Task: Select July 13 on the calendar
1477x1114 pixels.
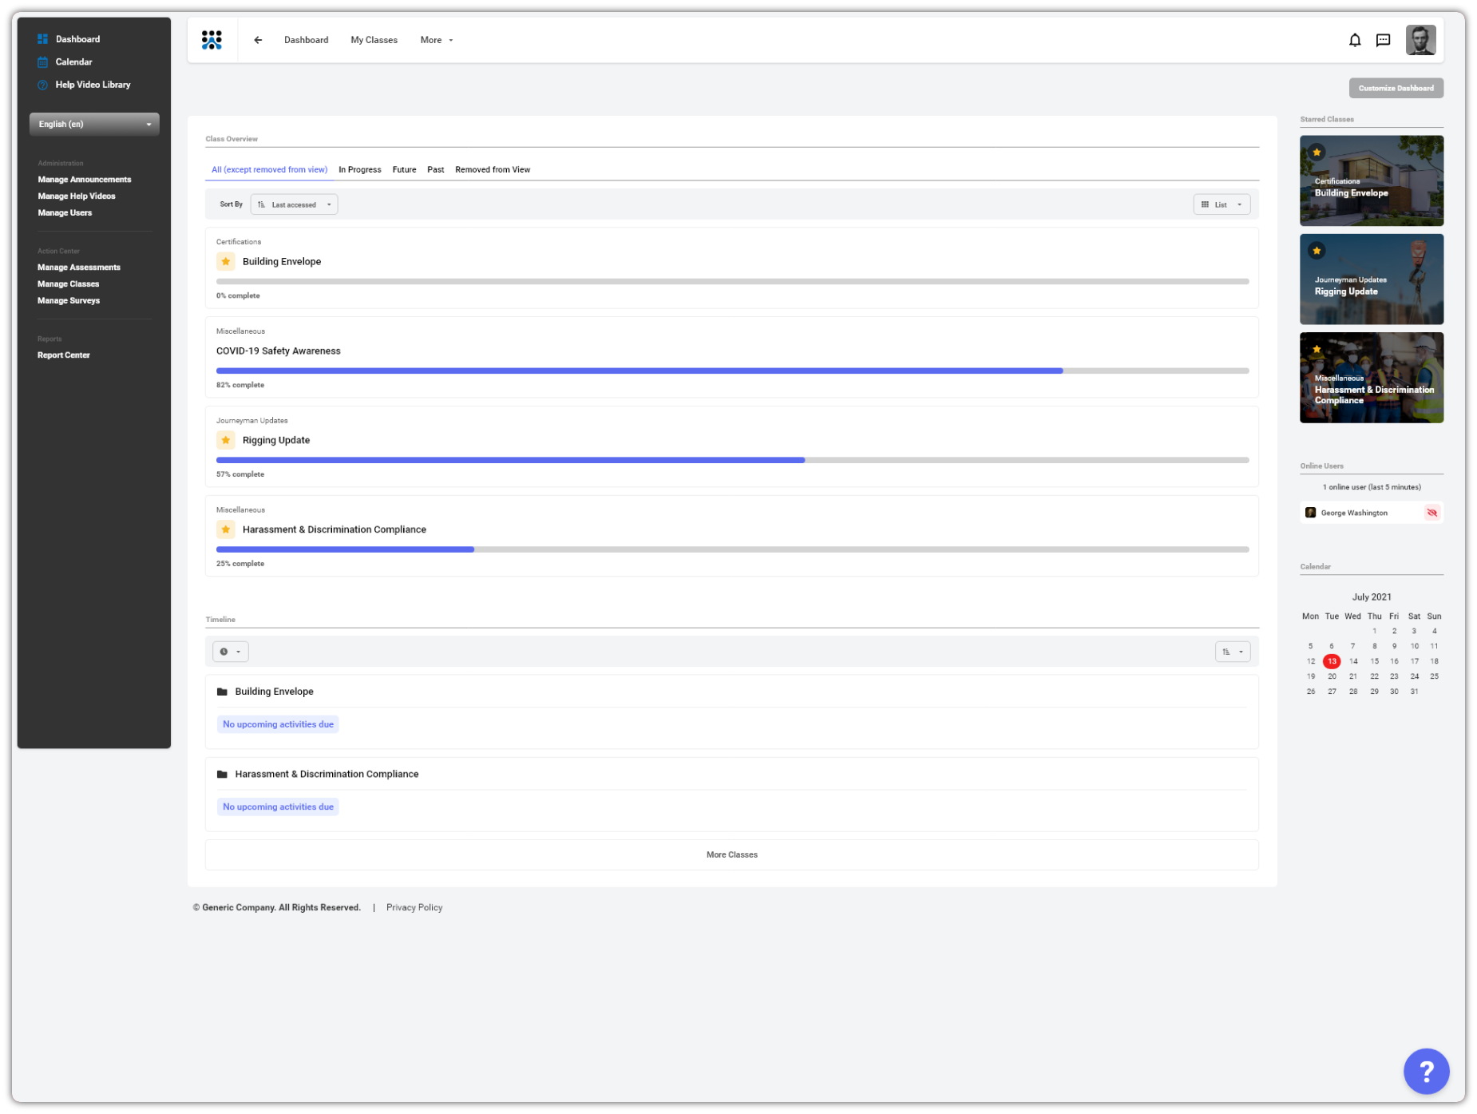Action: point(1331,661)
